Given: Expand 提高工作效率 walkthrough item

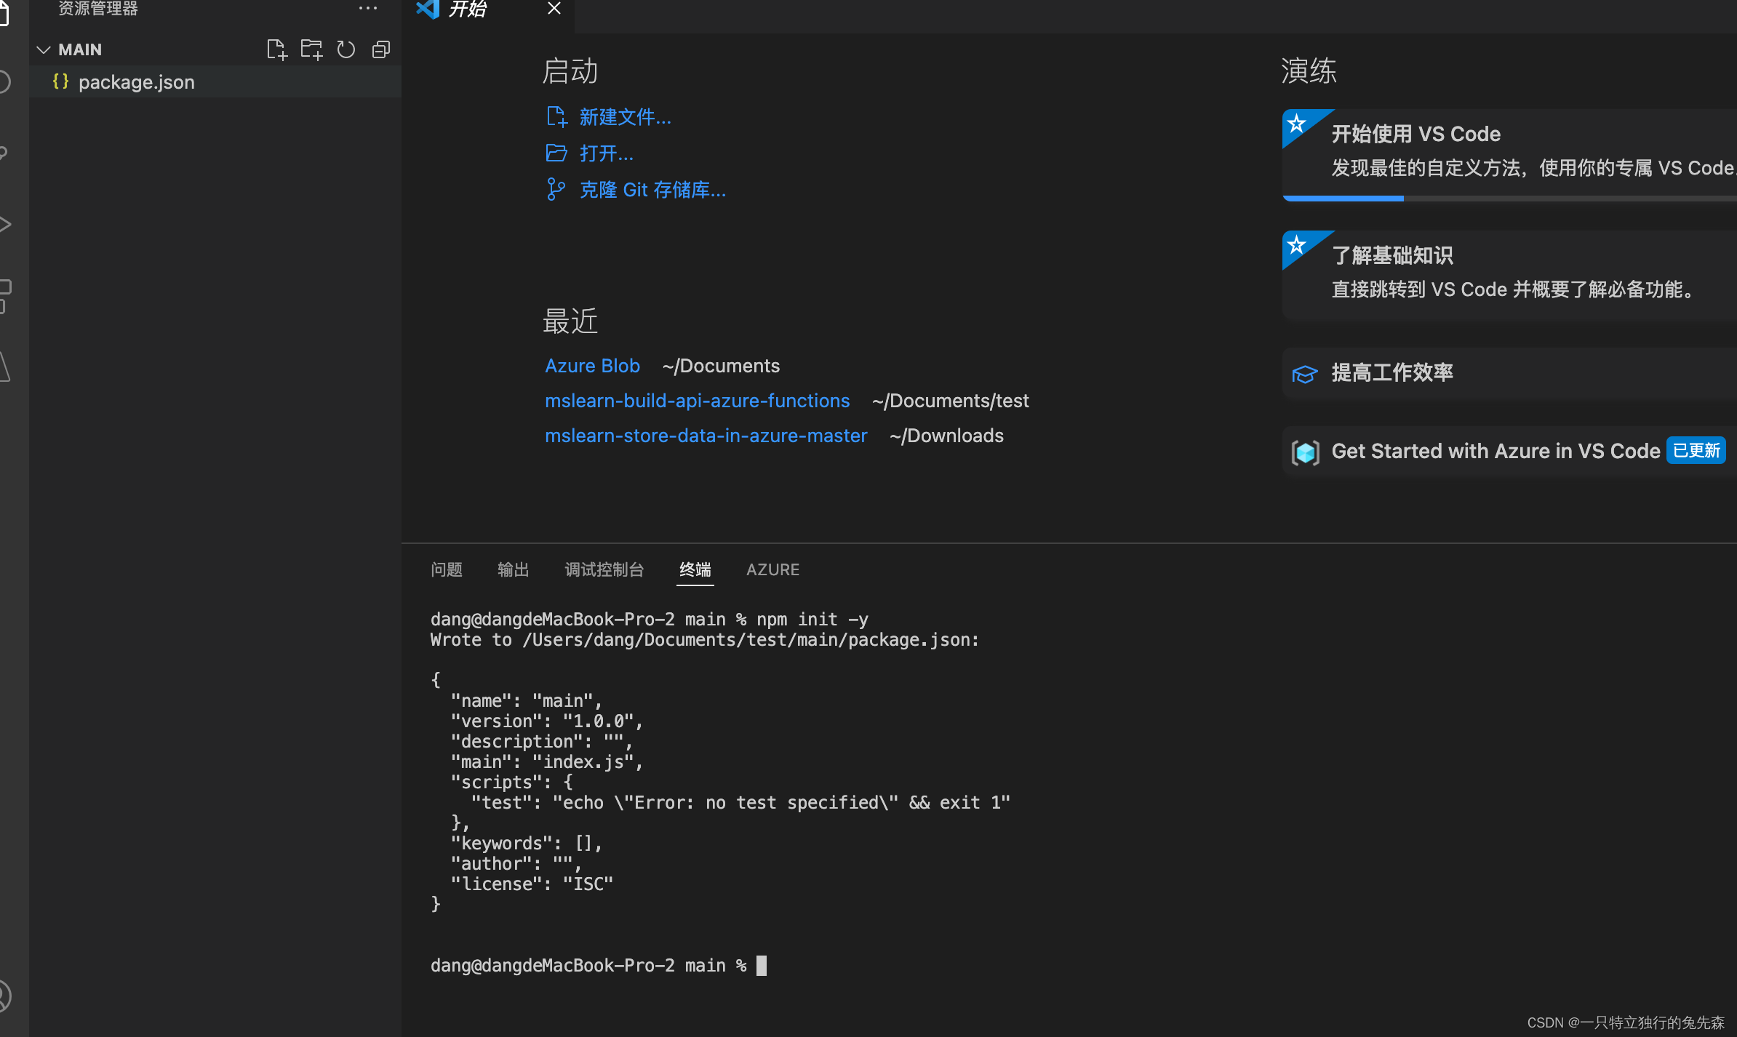Looking at the screenshot, I should [x=1391, y=372].
